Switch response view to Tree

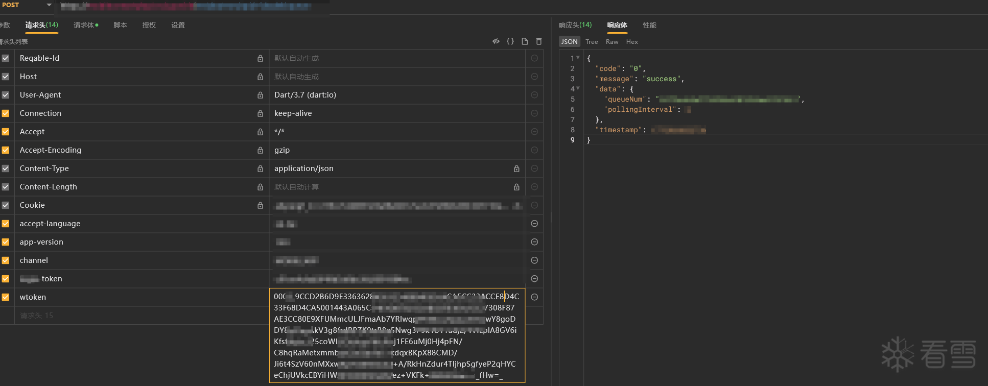point(592,42)
